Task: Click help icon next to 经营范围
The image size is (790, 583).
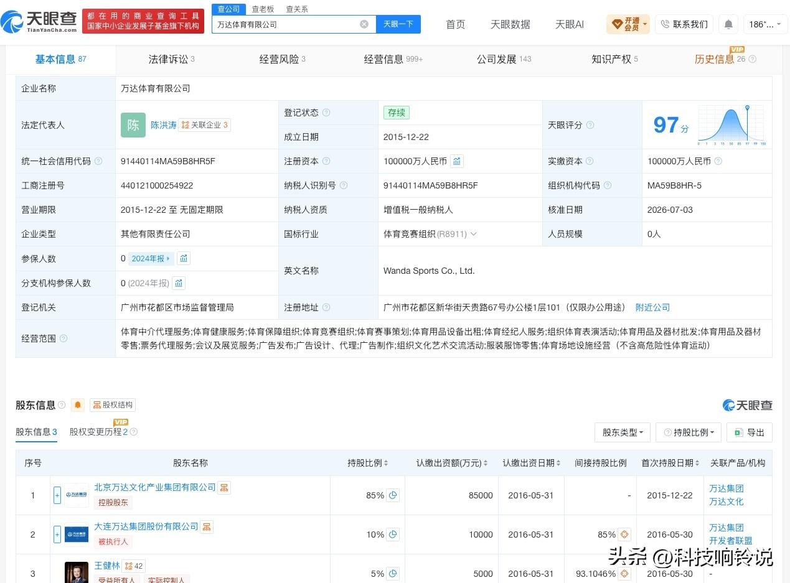Action: pyautogui.click(x=63, y=338)
